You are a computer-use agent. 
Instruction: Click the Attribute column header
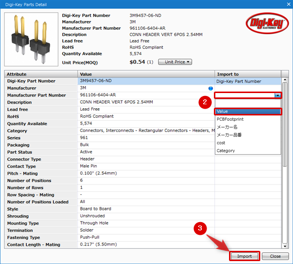point(41,74)
